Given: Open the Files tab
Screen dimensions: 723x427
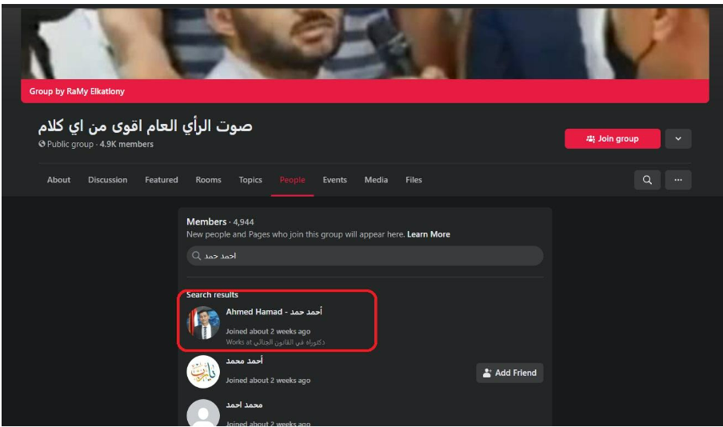Looking at the screenshot, I should click(413, 180).
